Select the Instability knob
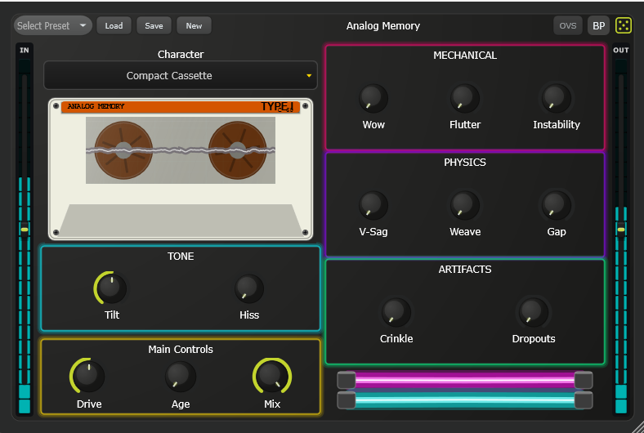This screenshot has height=433, width=644. [557, 99]
